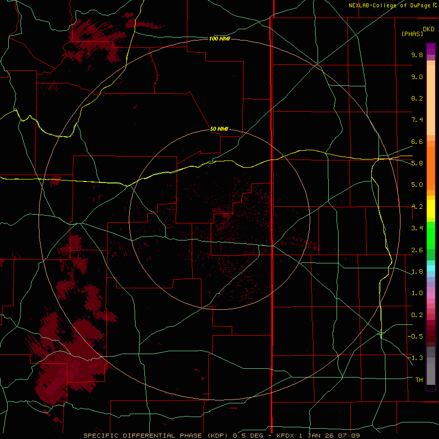Click the 50 NMI range ring label
This screenshot has width=439, height=439.
click(219, 129)
